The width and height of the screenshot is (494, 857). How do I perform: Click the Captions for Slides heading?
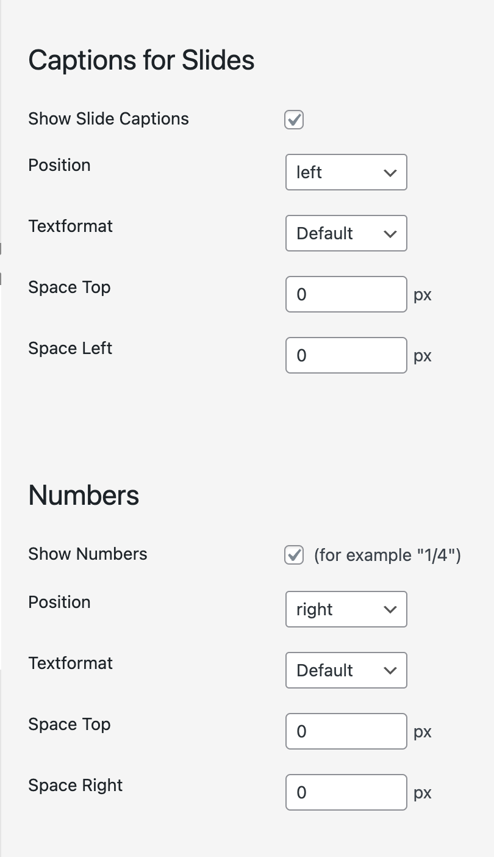141,60
